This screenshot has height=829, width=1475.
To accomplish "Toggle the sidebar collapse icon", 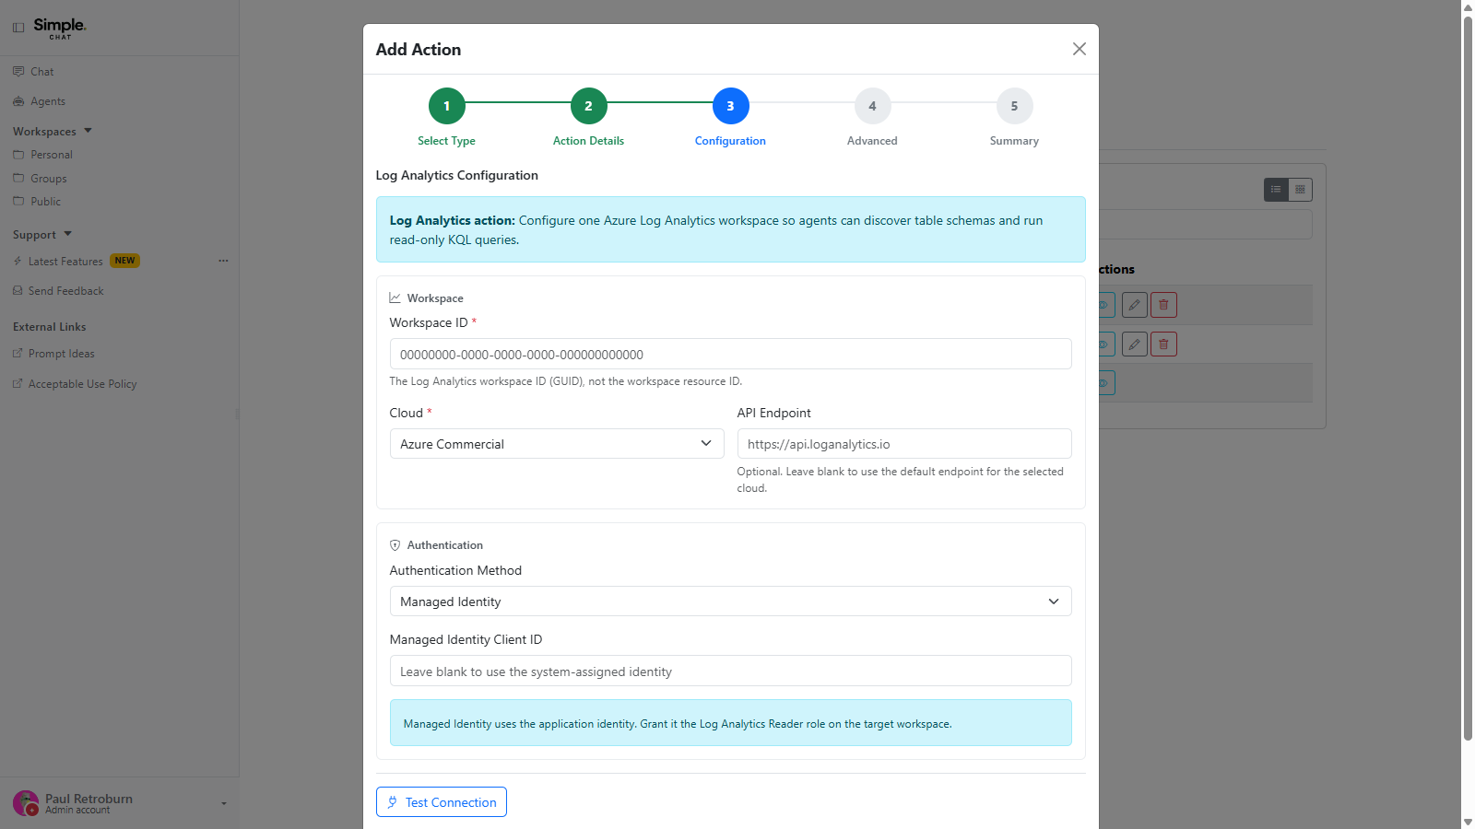I will coord(18,28).
